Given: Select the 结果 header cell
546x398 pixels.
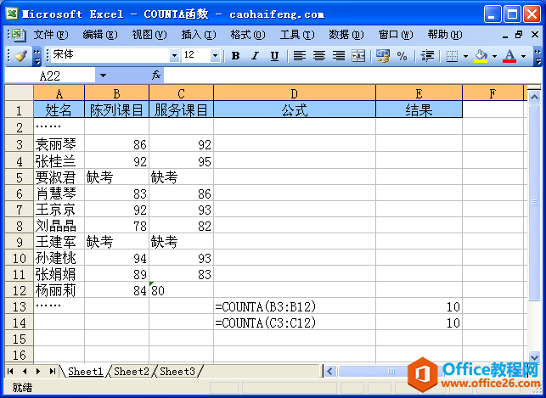Looking at the screenshot, I should click(x=419, y=110).
